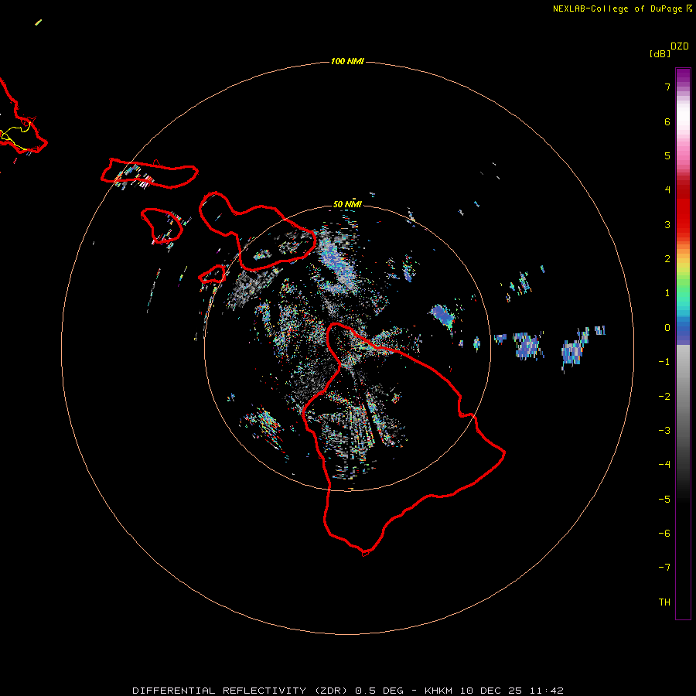Click the smallest island outline just inside the 50 NMI ring
This screenshot has height=696, width=696.
[x=212, y=274]
